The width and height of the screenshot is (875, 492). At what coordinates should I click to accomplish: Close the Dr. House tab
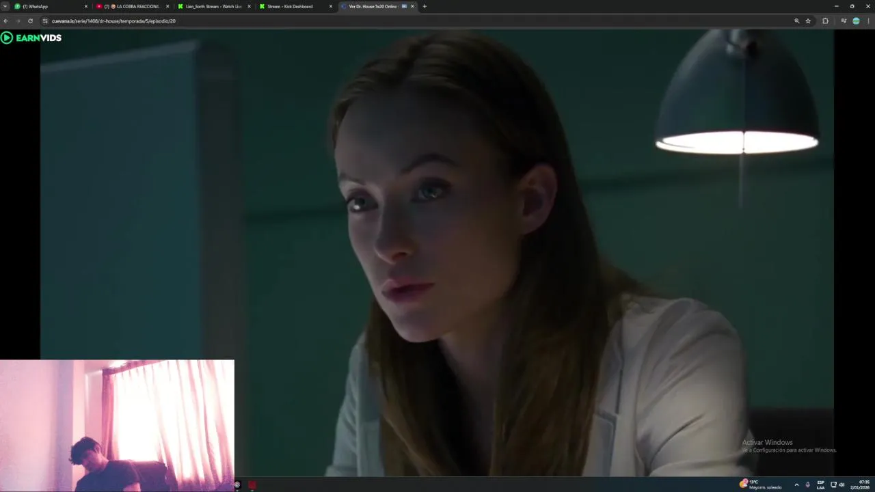[412, 6]
